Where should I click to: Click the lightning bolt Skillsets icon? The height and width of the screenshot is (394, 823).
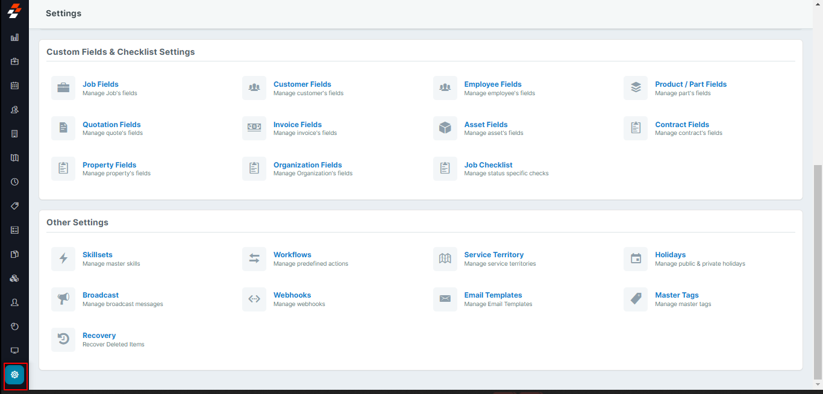63,259
